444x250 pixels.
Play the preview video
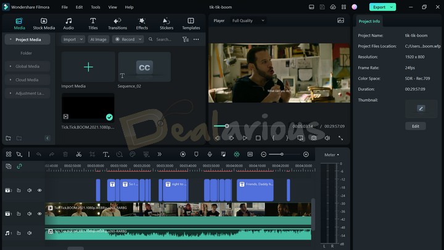click(x=245, y=138)
